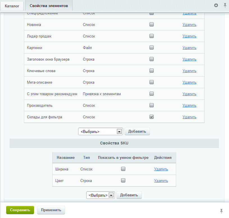Screen dimensions: 229x218
Task: Switch to the Каталог tab
Action: pos(12,6)
